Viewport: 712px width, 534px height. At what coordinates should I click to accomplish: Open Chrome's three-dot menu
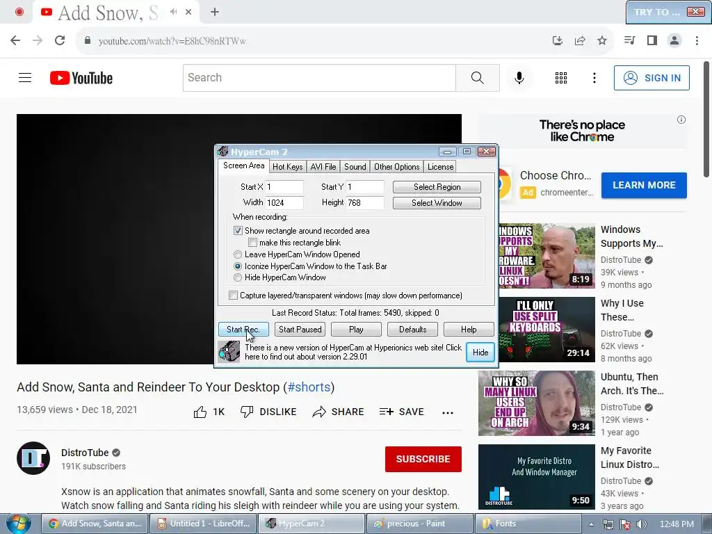point(697,40)
